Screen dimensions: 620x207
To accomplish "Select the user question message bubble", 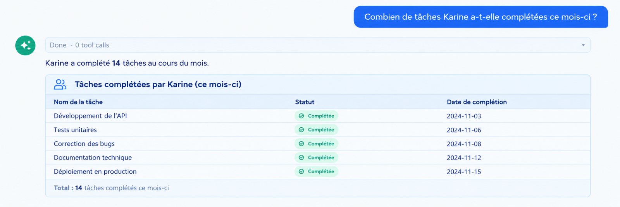I will pyautogui.click(x=480, y=17).
